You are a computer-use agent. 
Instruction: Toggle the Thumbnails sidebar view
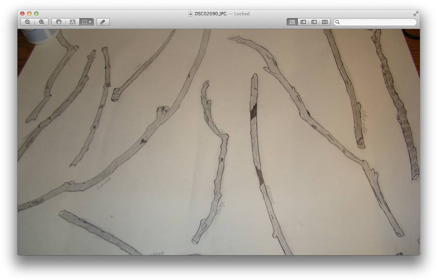(303, 22)
